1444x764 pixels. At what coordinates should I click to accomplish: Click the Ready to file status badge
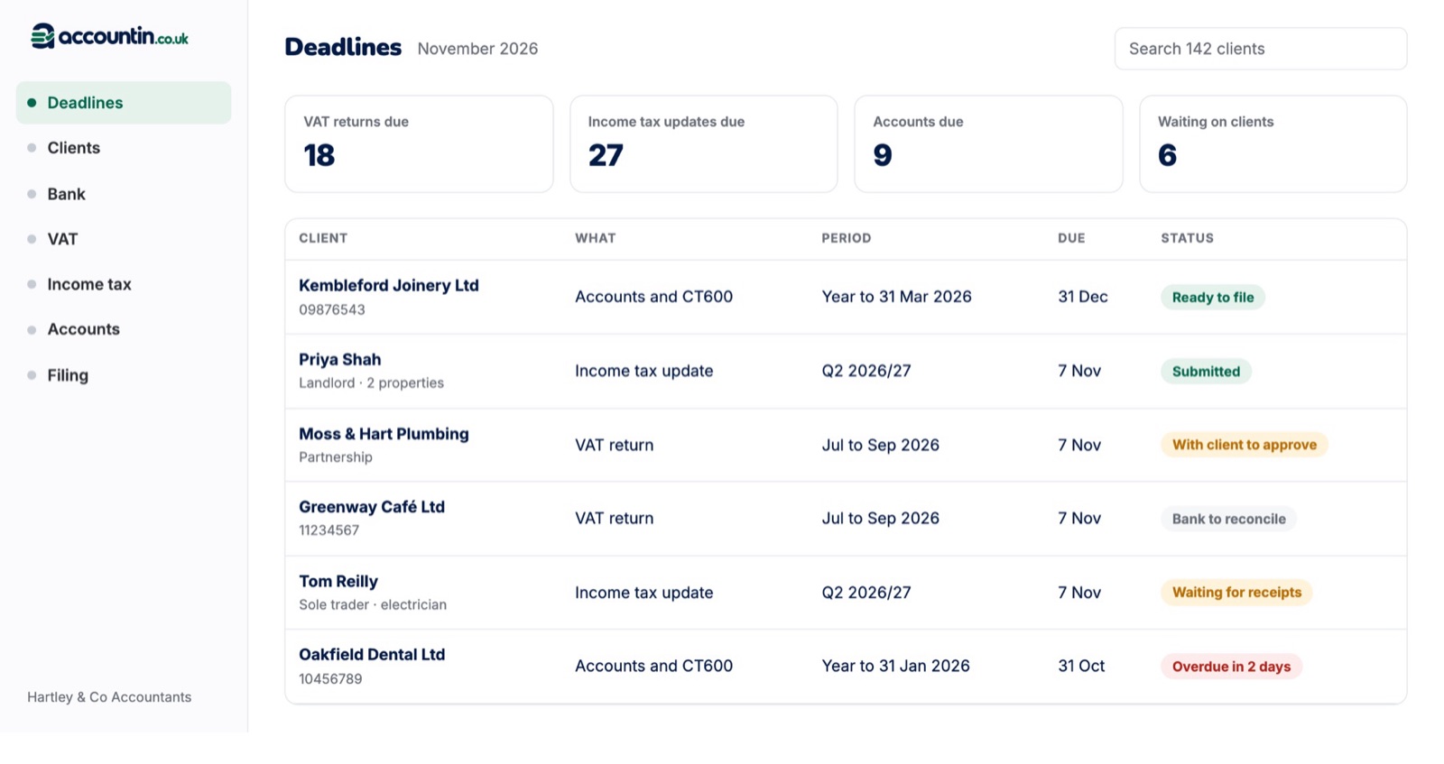[1213, 298]
